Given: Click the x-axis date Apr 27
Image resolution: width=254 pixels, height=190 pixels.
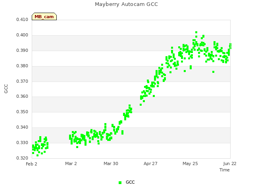Looking at the screenshot, I should click(150, 163).
